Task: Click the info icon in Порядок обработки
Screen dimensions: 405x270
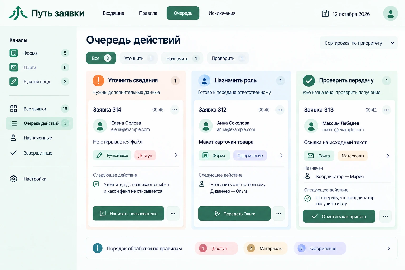Action: click(x=98, y=248)
